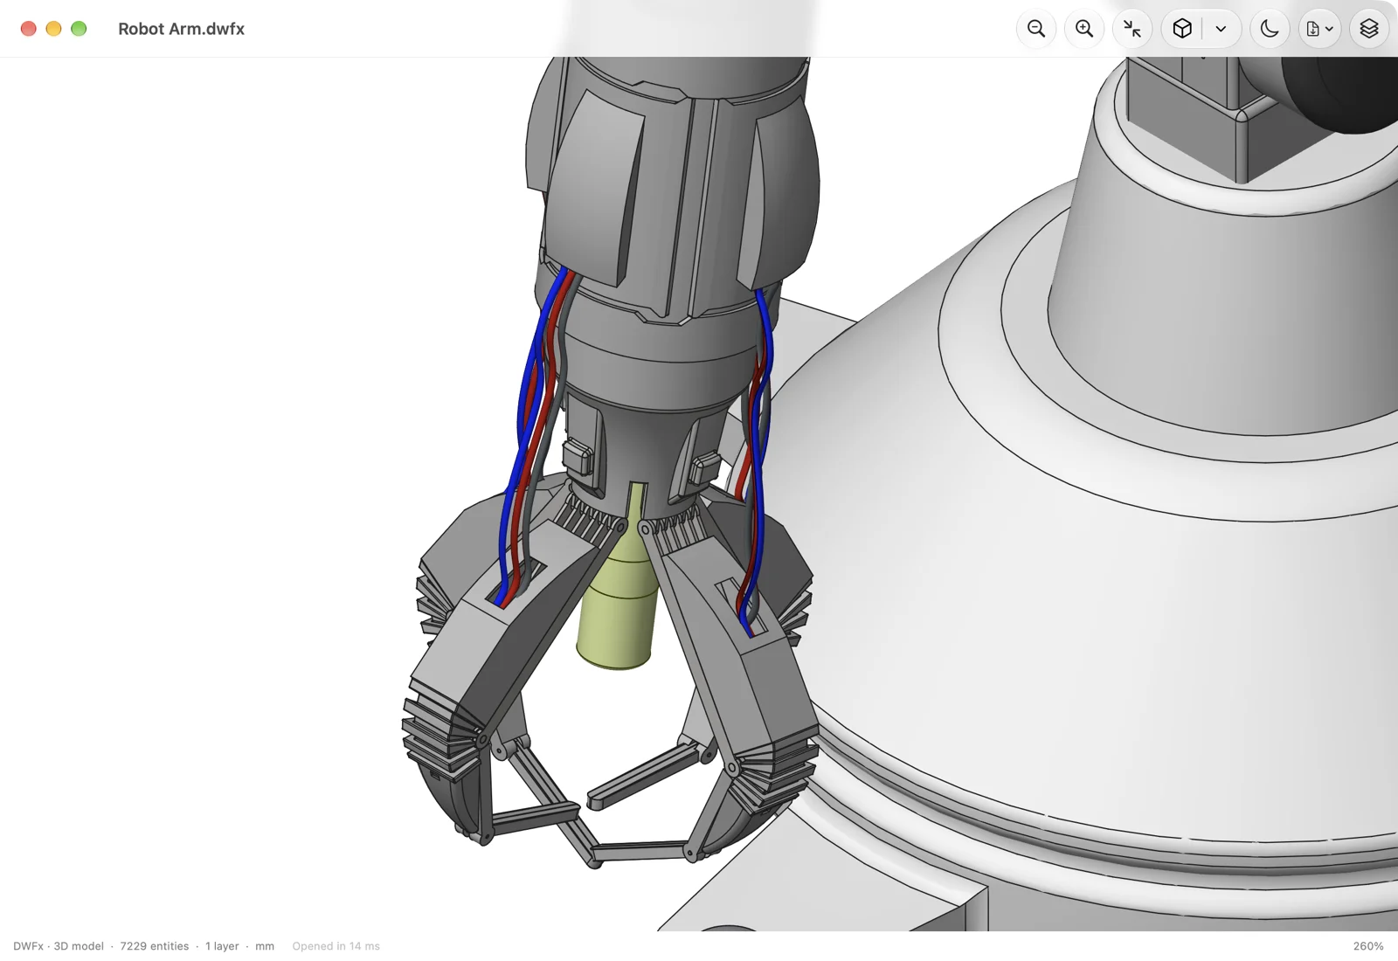The width and height of the screenshot is (1398, 961).
Task: Click the 'DWFx · 3D model' status label
Action: pos(59,946)
